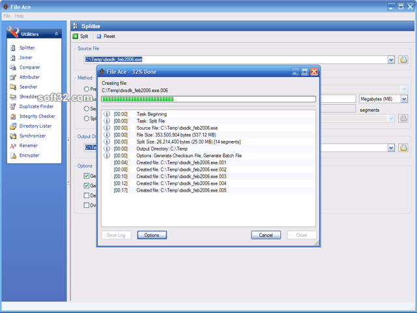This screenshot has width=417, height=313.
Task: Select the fourth Method radio button
Action: (x=87, y=119)
